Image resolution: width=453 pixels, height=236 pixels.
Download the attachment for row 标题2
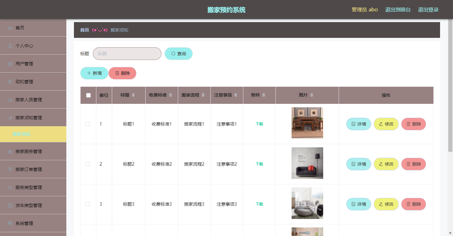click(x=259, y=164)
